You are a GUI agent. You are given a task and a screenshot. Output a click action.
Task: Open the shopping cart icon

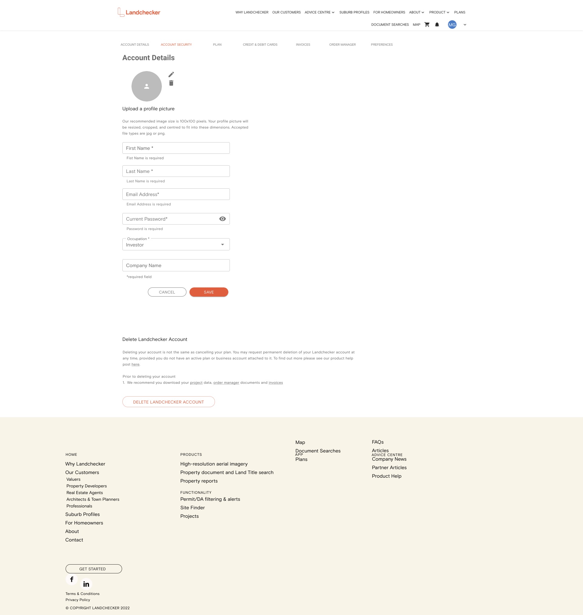(x=427, y=25)
